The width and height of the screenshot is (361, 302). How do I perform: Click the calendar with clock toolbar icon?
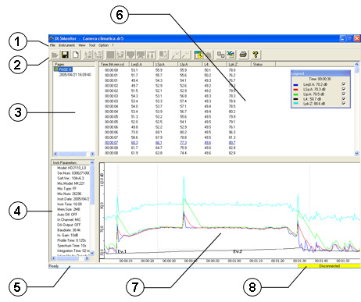(198, 55)
